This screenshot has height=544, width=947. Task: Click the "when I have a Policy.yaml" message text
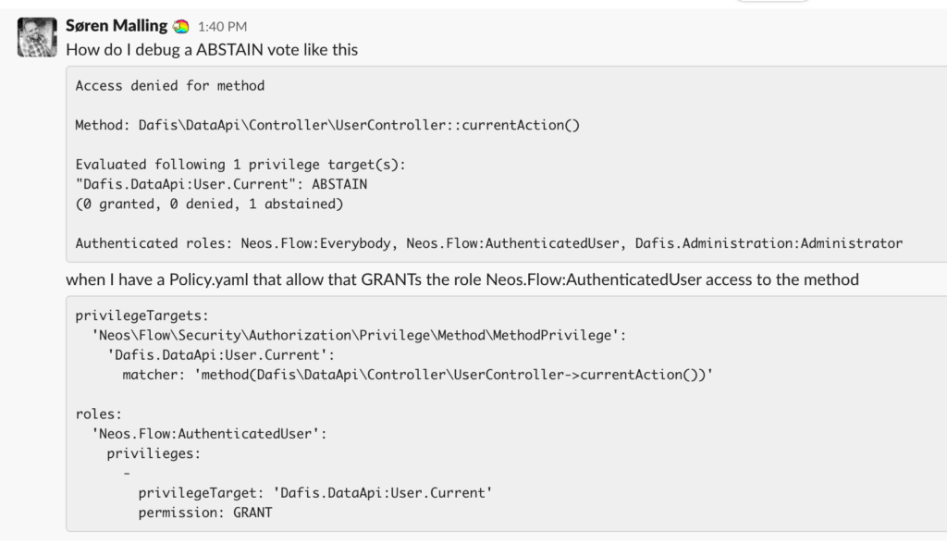462,279
